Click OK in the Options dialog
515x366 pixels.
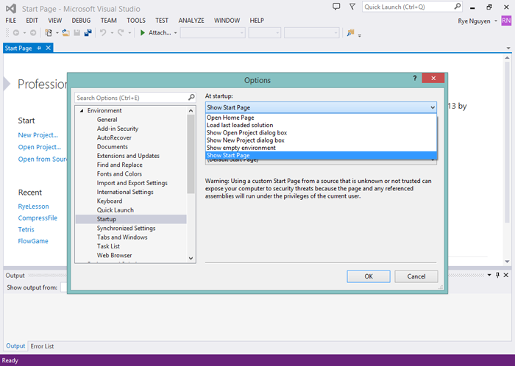coord(369,276)
